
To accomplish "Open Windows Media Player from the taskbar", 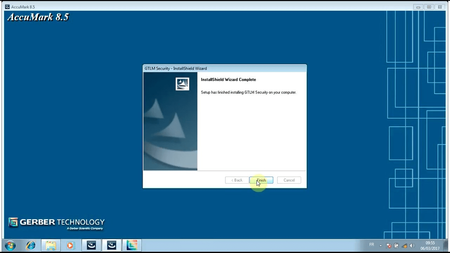I will pos(70,245).
